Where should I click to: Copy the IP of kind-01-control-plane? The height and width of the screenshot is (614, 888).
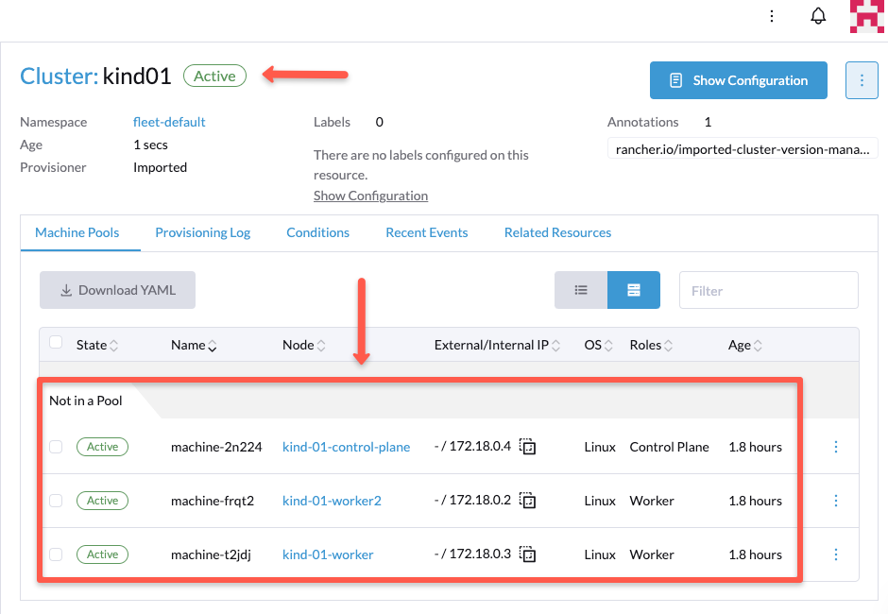pos(527,447)
